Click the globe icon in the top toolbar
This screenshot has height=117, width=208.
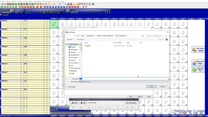(93, 4)
